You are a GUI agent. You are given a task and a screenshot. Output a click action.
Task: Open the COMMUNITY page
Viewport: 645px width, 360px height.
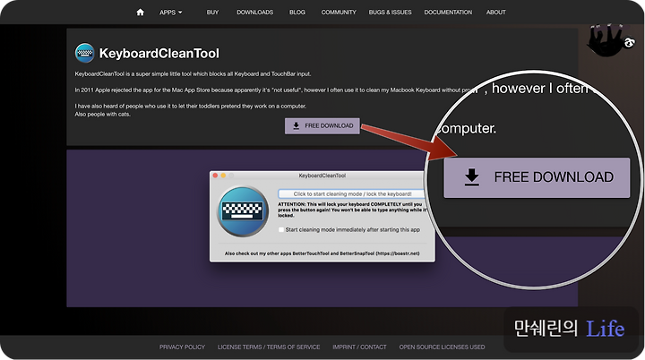coord(339,13)
